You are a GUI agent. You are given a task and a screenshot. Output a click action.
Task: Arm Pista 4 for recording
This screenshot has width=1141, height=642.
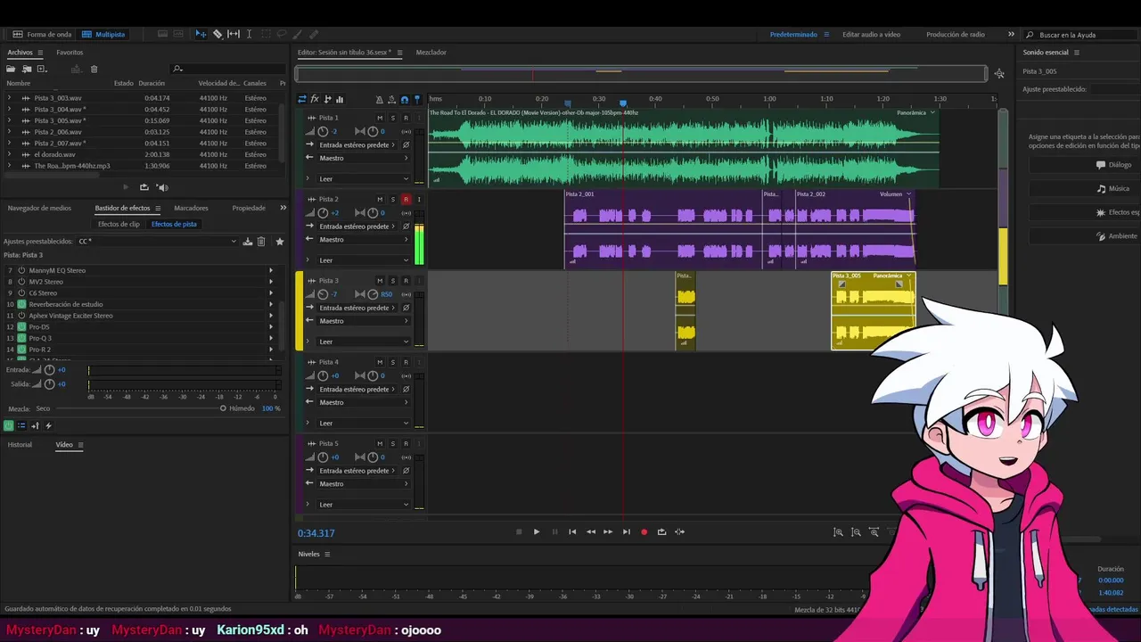coord(406,362)
